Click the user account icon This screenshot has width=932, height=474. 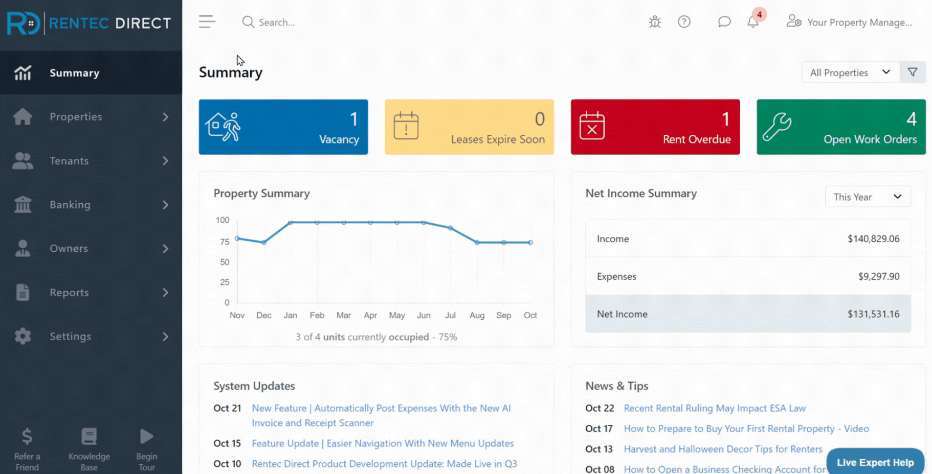(793, 21)
